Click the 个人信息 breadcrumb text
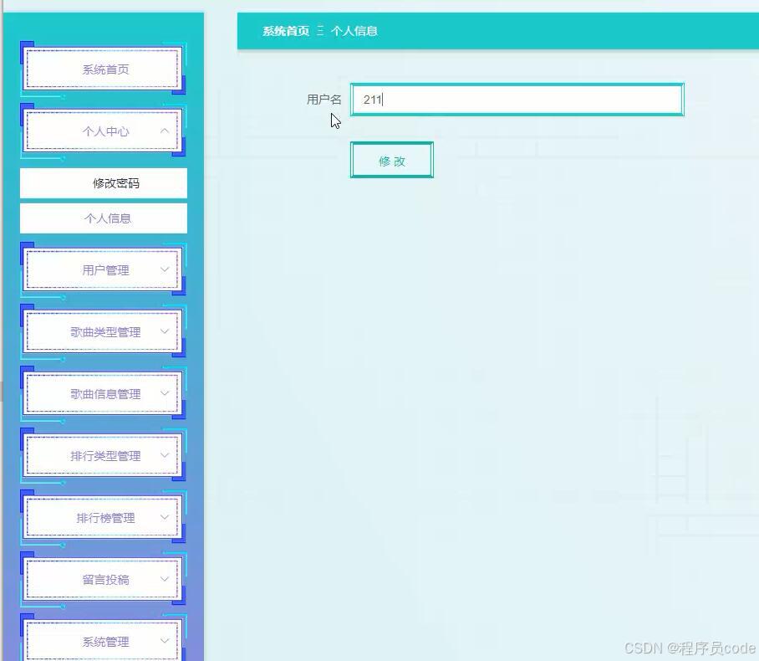Image resolution: width=759 pixels, height=661 pixels. tap(354, 31)
